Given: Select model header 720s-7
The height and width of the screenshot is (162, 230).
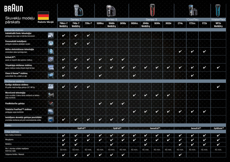Looking at the screenshot, I should pos(88,23).
